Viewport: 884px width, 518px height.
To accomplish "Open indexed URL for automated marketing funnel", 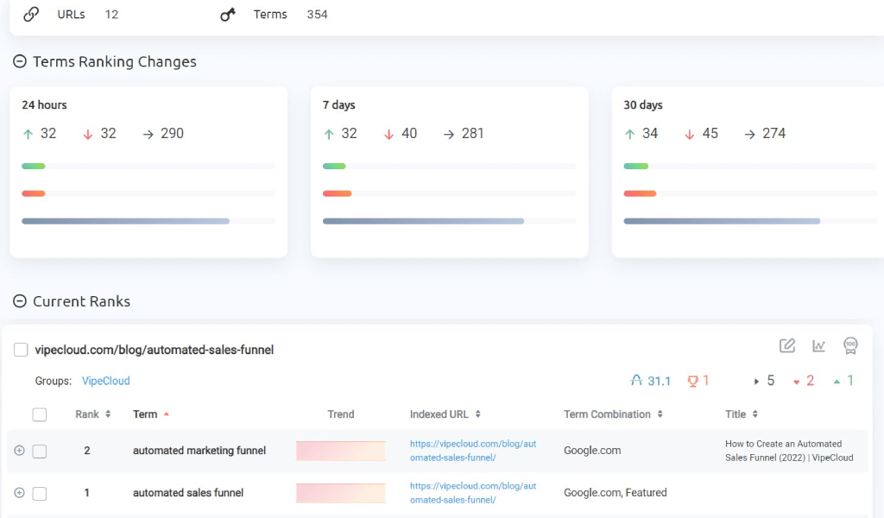I will [x=473, y=451].
